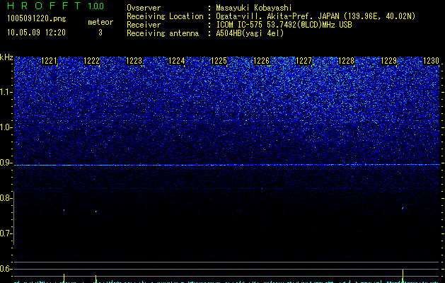Click the 0.8 kHz frequency label
445x283 pixels.
click(6, 198)
